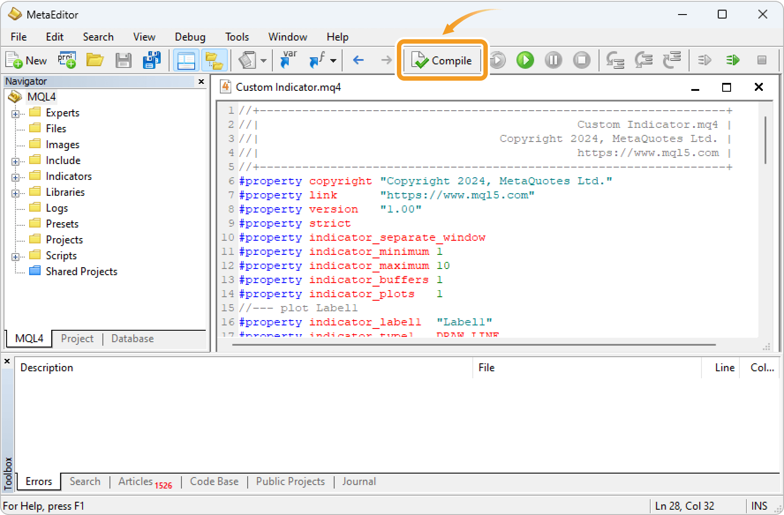Switch to the MQL4 tab in Navigator
The image size is (784, 515).
coord(29,339)
